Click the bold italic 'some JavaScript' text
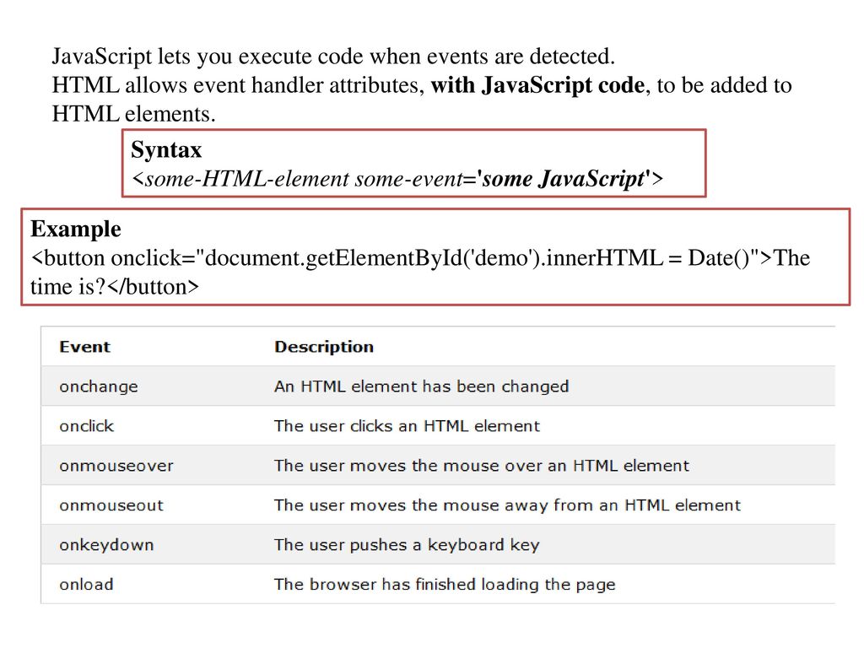The image size is (864, 648). coord(563,179)
